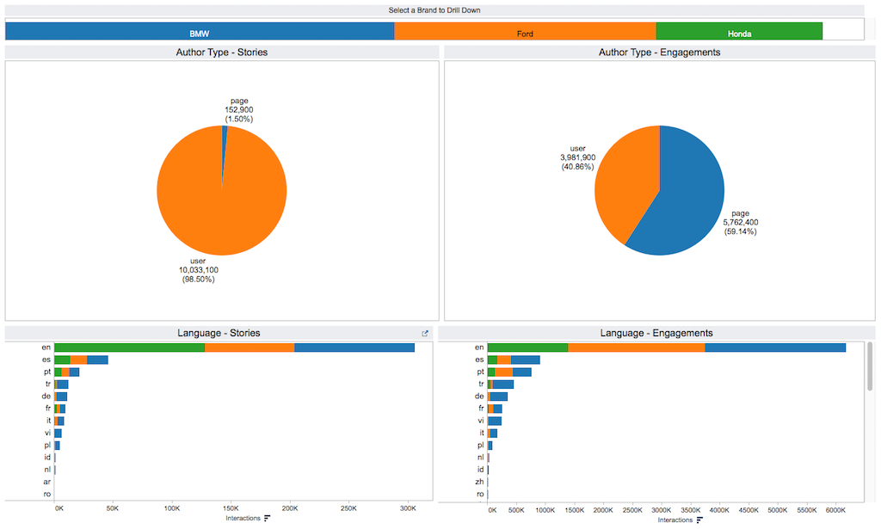881x529 pixels.
Task: Click orange segment of 'en' bar in Language Stories
Action: 250,348
